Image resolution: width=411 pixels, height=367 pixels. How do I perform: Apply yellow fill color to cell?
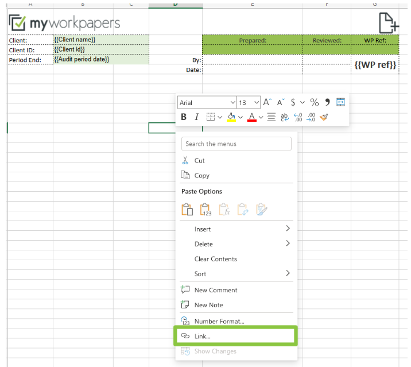click(231, 117)
